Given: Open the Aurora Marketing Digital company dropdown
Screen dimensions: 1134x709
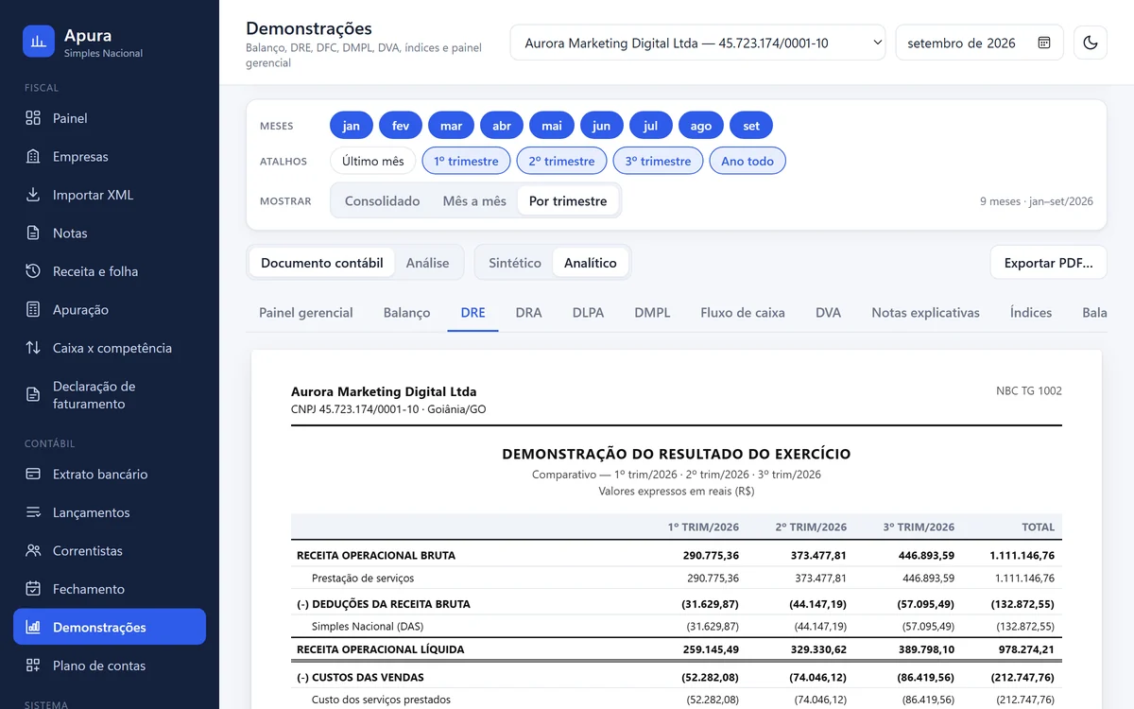Looking at the screenshot, I should 697,43.
